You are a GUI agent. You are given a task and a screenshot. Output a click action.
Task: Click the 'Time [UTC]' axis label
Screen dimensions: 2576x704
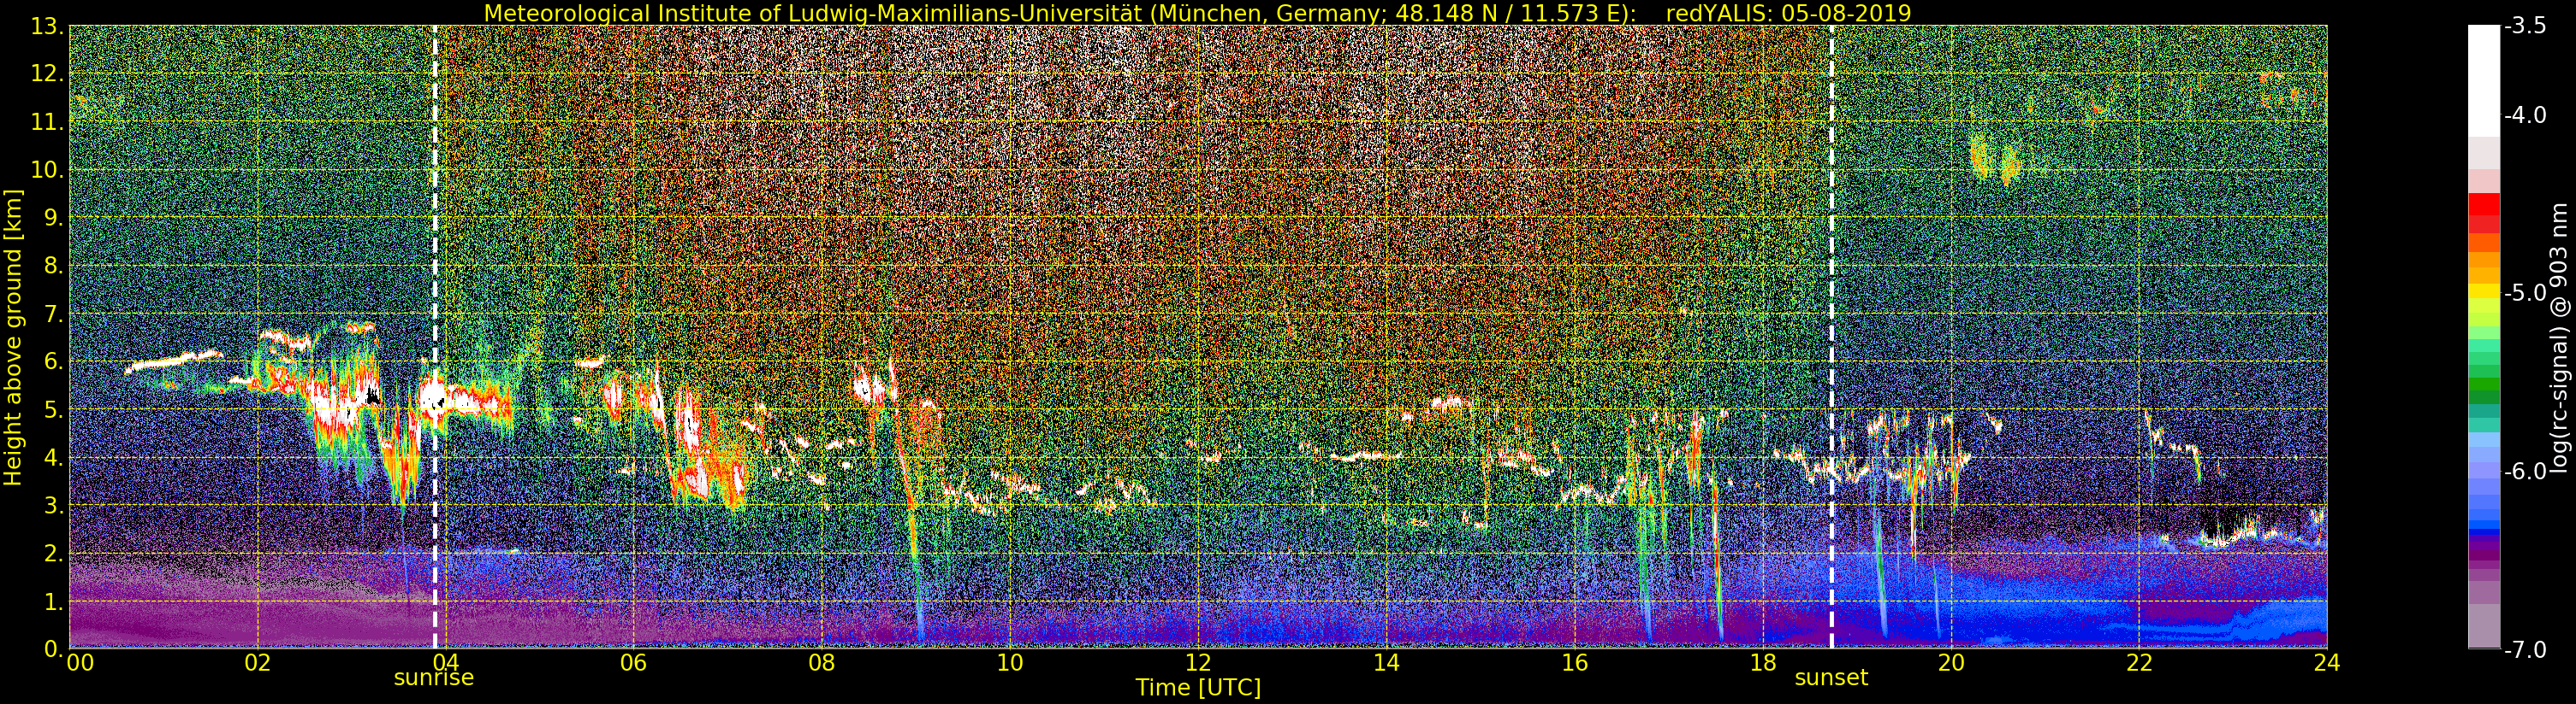[x=1198, y=687]
